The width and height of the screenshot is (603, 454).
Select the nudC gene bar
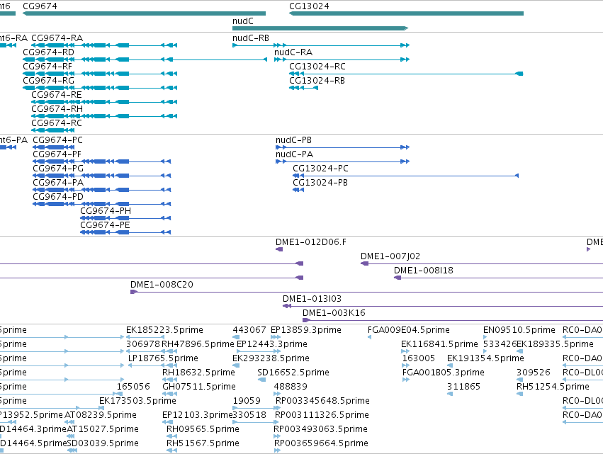(x=320, y=28)
